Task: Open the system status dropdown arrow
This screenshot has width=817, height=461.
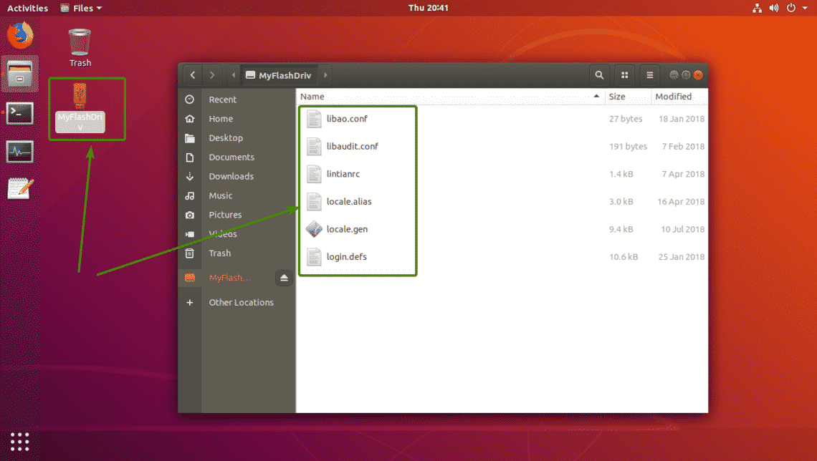Action: (x=803, y=8)
